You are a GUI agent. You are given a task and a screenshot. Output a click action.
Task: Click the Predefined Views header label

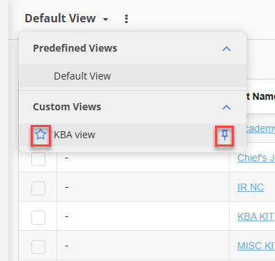[75, 48]
